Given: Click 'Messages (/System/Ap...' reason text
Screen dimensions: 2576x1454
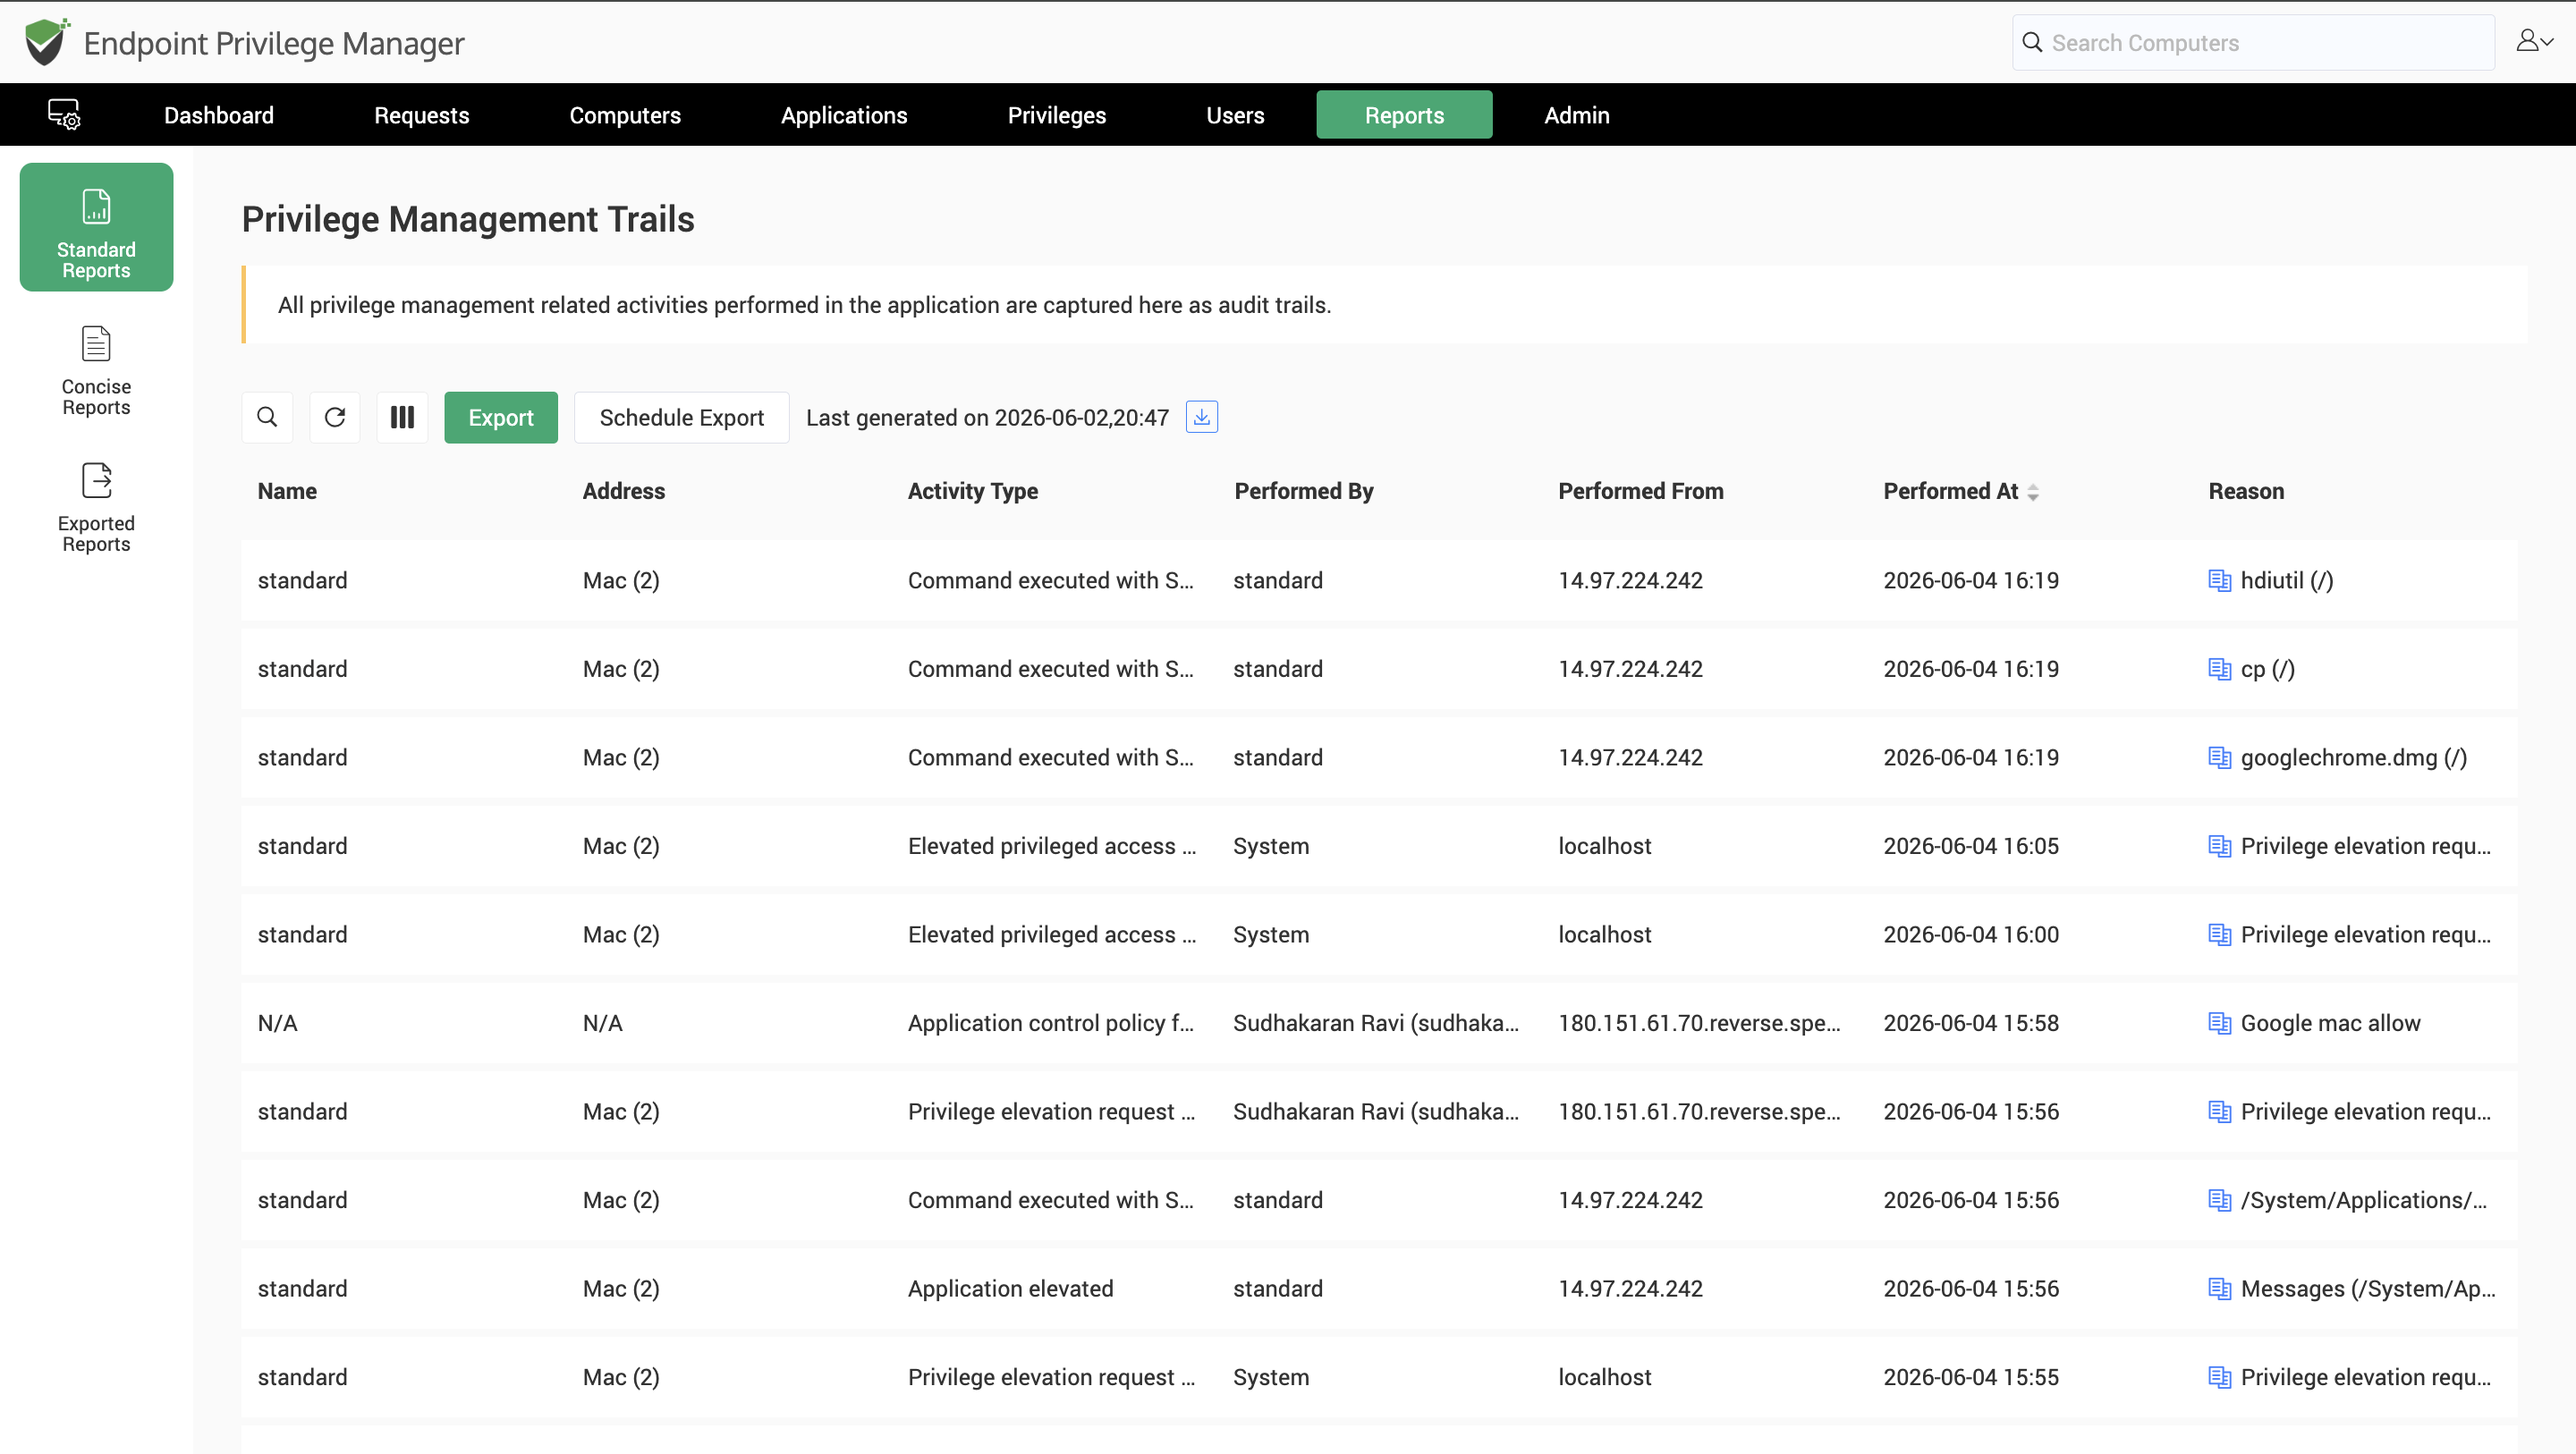Looking at the screenshot, I should pyautogui.click(x=2368, y=1289).
